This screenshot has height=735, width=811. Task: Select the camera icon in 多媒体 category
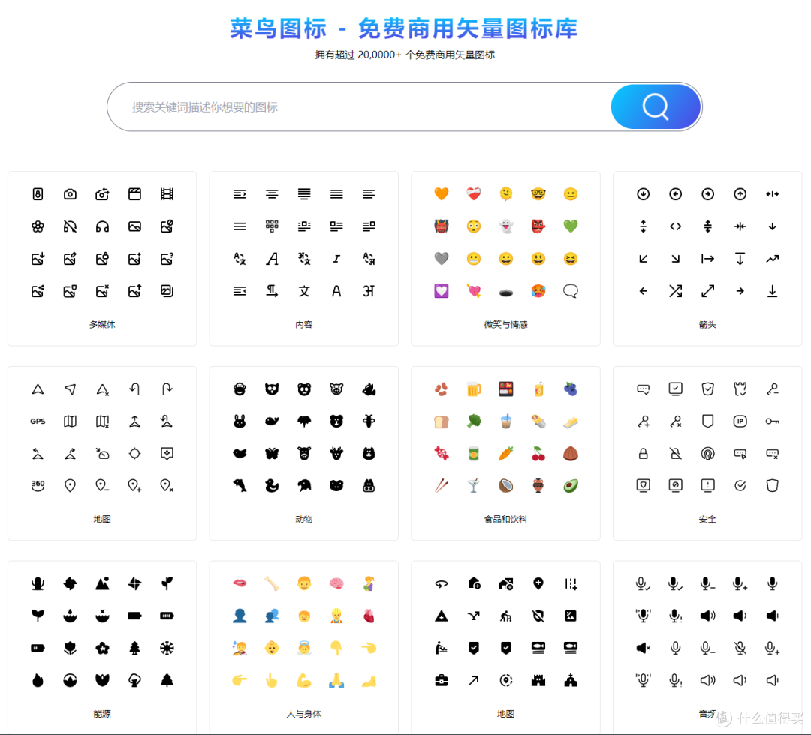pos(70,193)
